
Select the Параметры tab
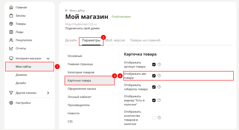[91, 40]
